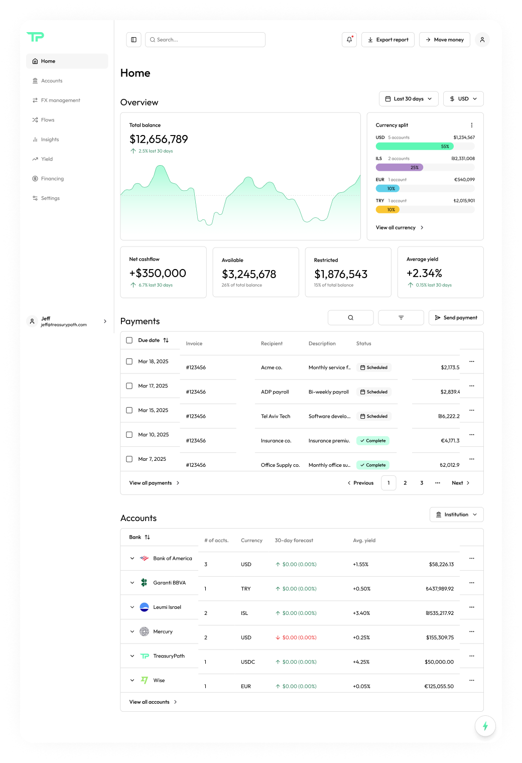Collapse the Bank of America account group
522x763 pixels.
(132, 558)
